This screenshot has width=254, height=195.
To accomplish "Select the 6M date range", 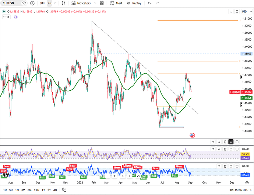I will (x=29, y=190).
